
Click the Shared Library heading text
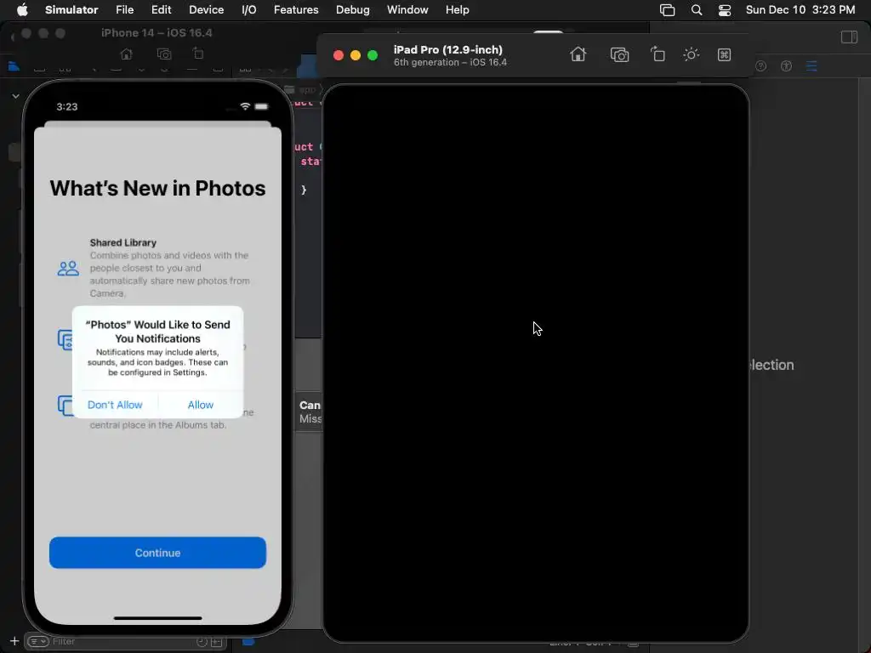[123, 242]
